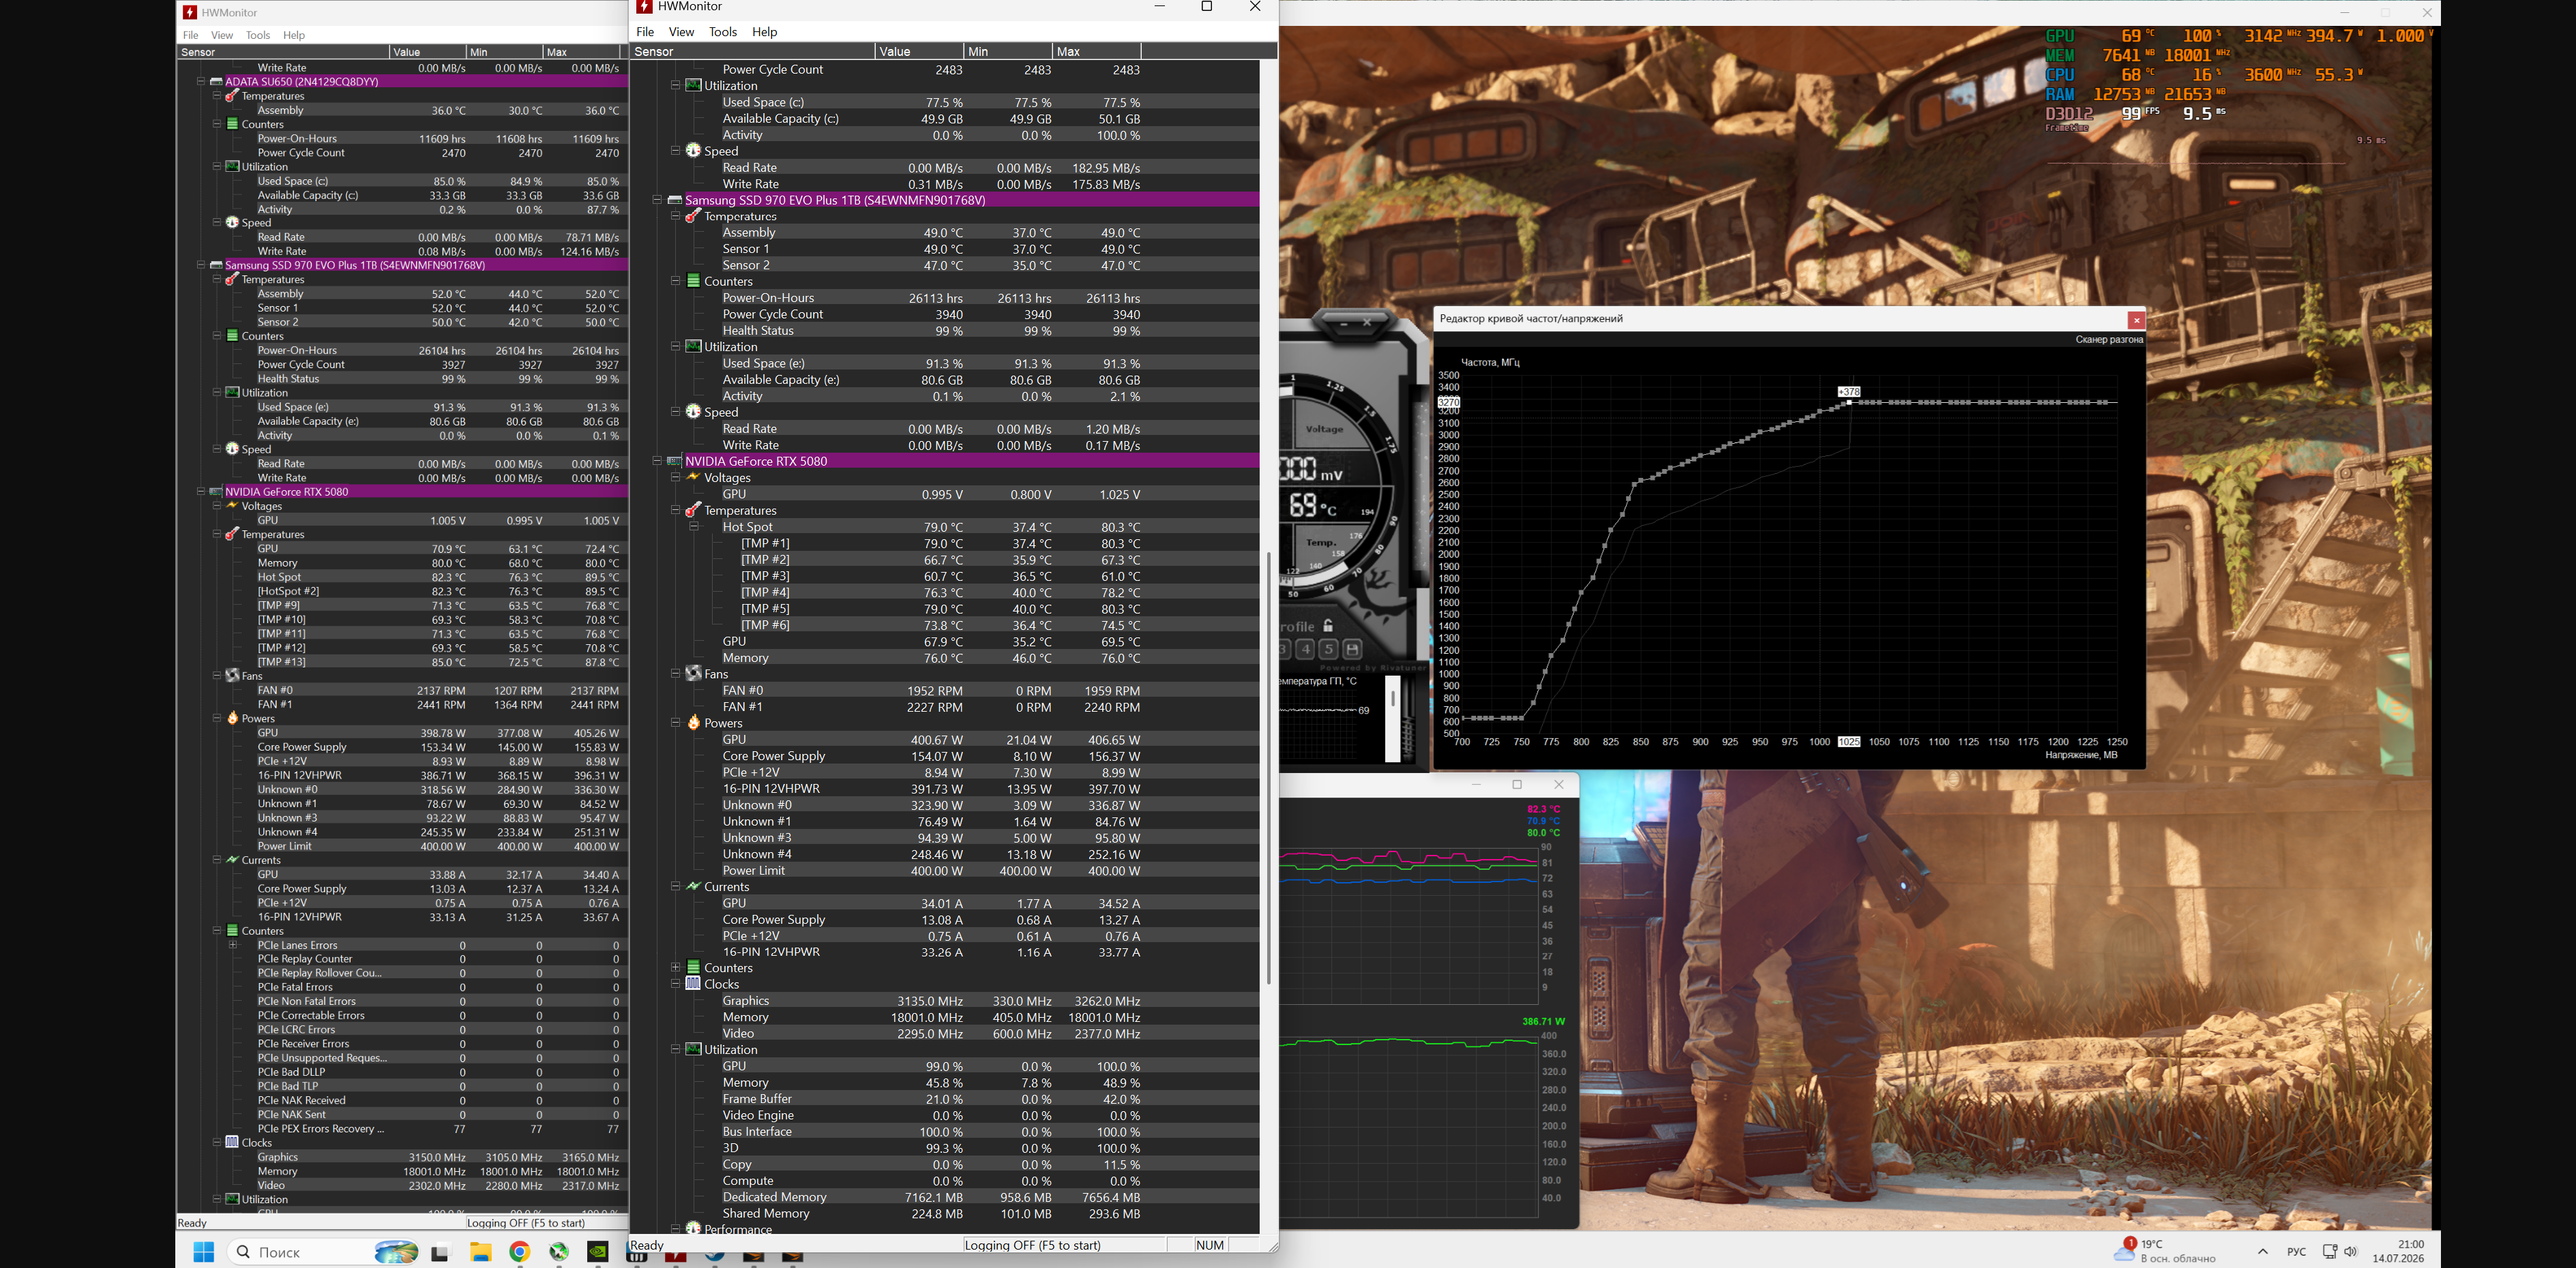
Task: Show hidden tray icons chevron
Action: (x=2263, y=1251)
